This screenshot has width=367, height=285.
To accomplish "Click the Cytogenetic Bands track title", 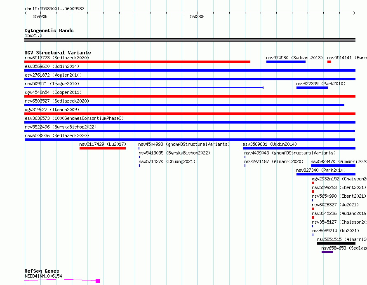I will click(49, 30).
